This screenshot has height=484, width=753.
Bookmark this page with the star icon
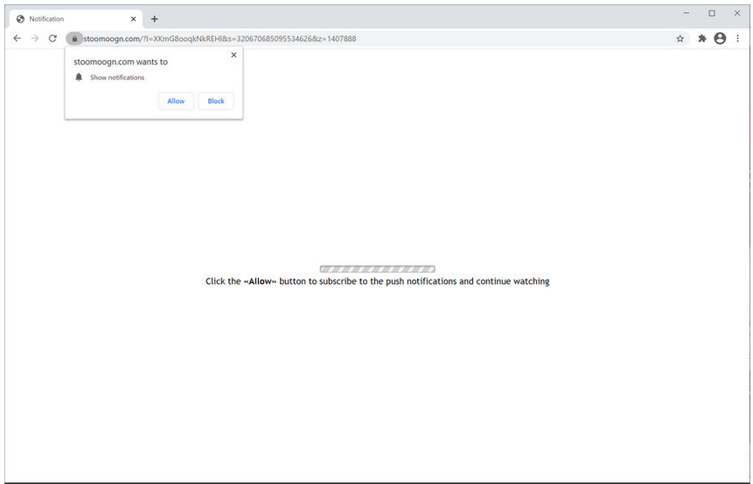point(680,38)
